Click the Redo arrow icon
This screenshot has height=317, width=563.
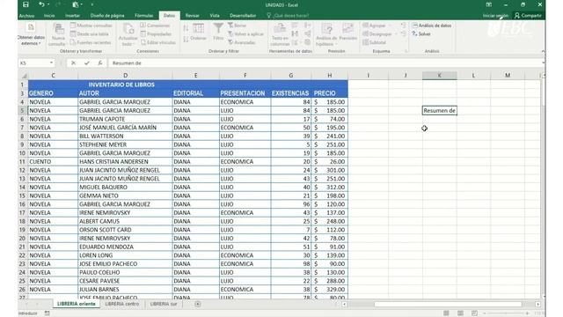click(x=58, y=4)
